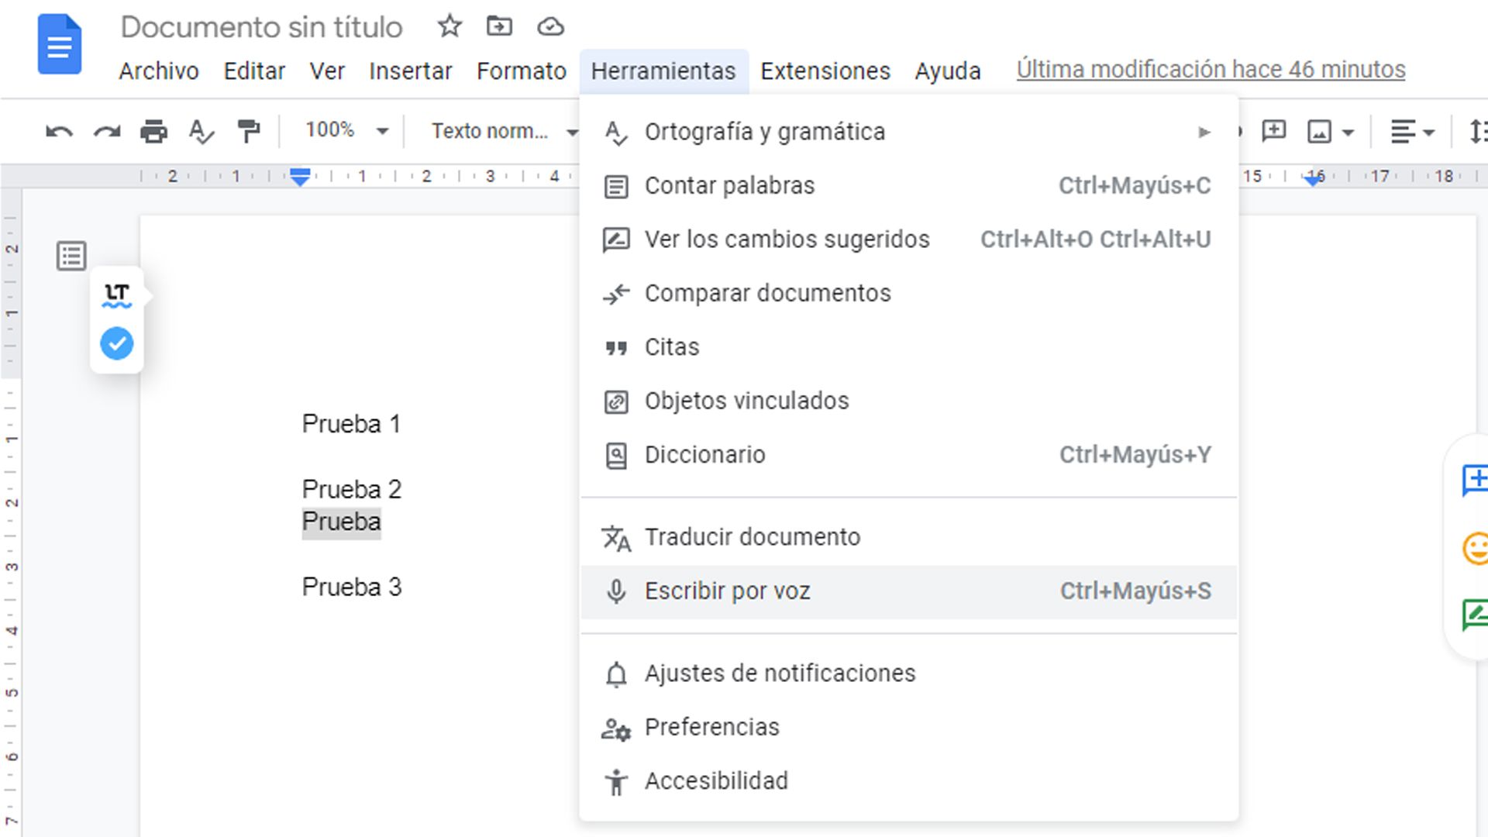Open the document outline panel icon
The width and height of the screenshot is (1488, 837).
click(71, 256)
